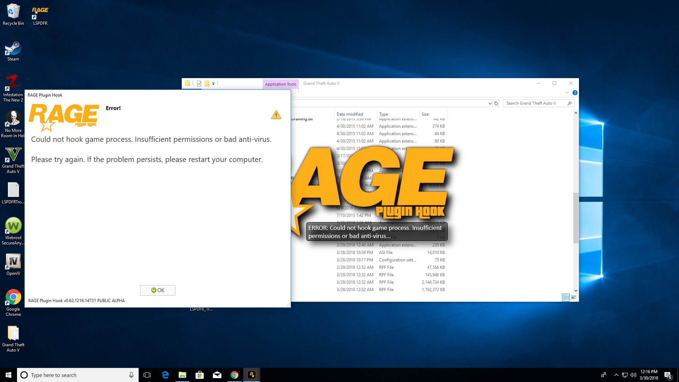Click the Properties quick access toolbar icon
679x382 pixels.
tap(199, 83)
